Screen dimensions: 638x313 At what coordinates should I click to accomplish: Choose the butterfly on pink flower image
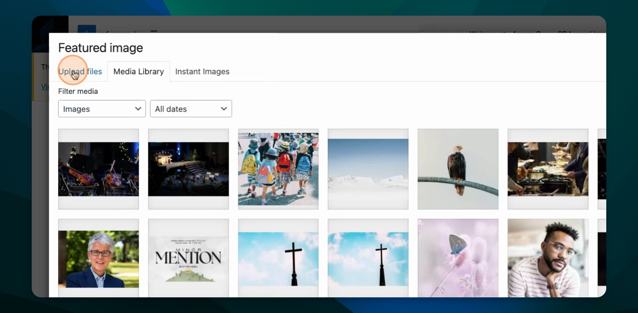pyautogui.click(x=458, y=258)
